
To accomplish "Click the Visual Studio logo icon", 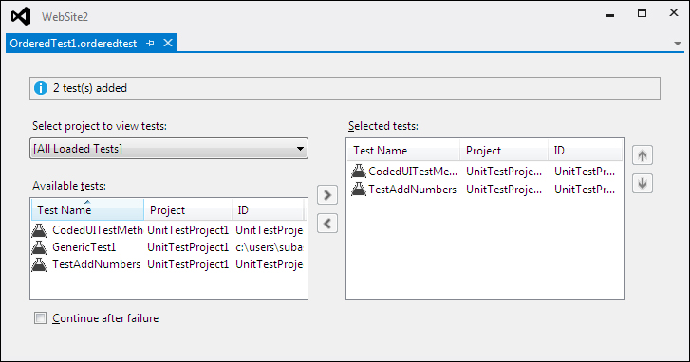I will point(21,17).
